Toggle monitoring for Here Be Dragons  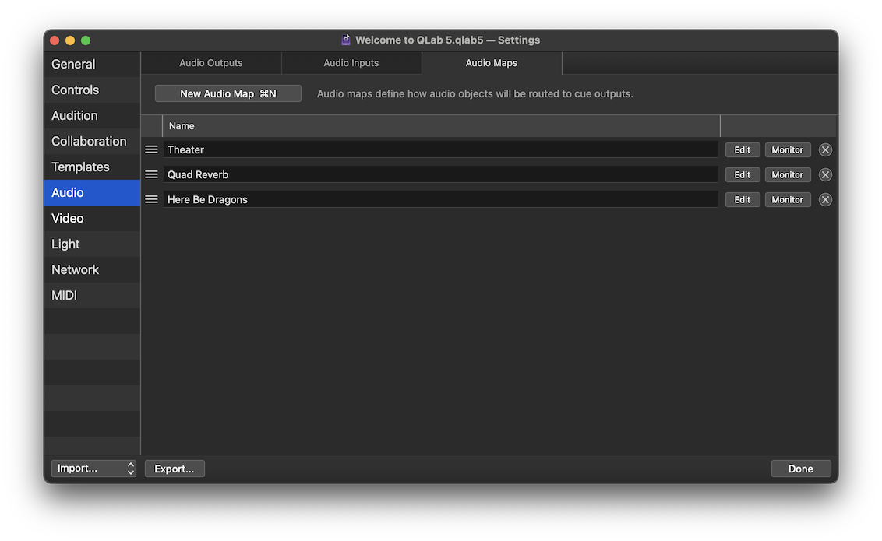pyautogui.click(x=787, y=198)
